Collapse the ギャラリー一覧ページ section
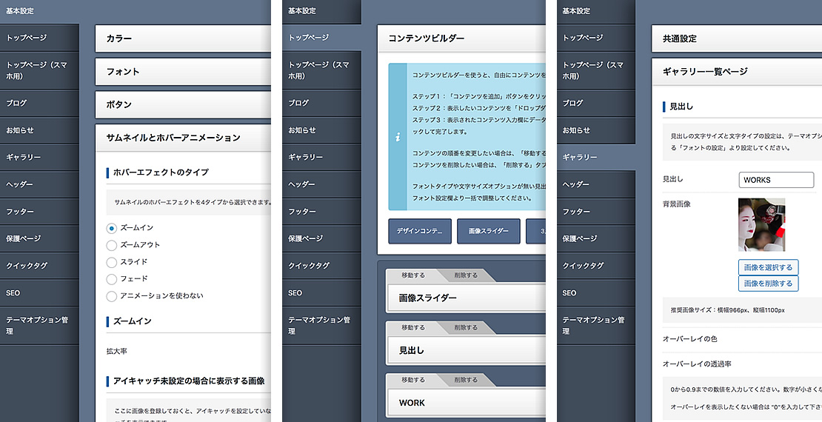The height and width of the screenshot is (422, 822). click(737, 71)
